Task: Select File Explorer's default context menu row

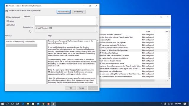Action: (133, 48)
